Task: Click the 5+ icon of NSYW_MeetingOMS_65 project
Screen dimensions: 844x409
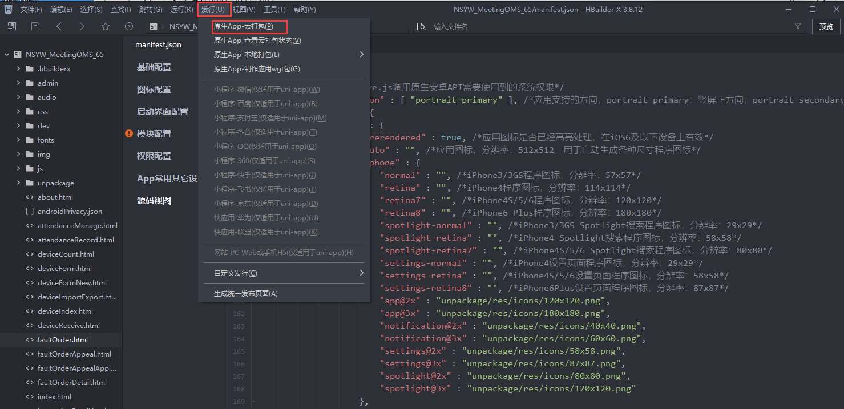Action: [x=18, y=55]
